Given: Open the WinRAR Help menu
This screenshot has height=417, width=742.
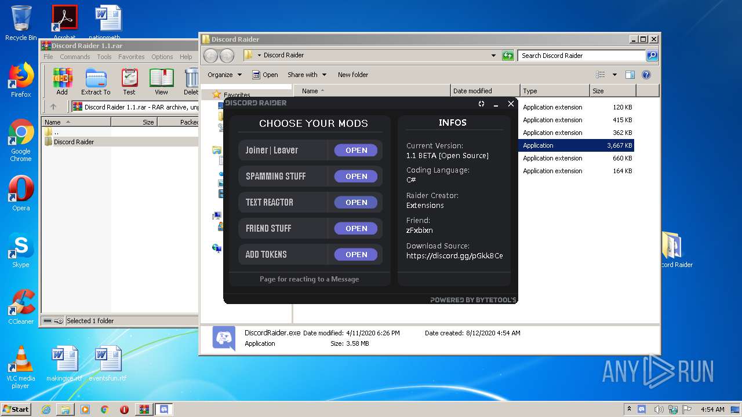Looking at the screenshot, I should [x=185, y=57].
